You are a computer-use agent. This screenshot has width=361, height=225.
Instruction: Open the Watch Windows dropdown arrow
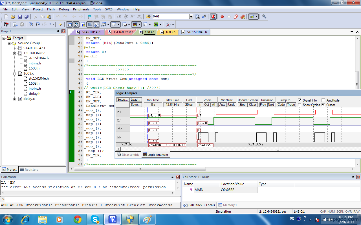click(108, 24)
